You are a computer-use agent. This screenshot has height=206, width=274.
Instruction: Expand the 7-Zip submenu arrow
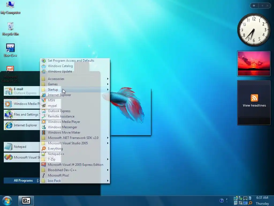point(108,159)
